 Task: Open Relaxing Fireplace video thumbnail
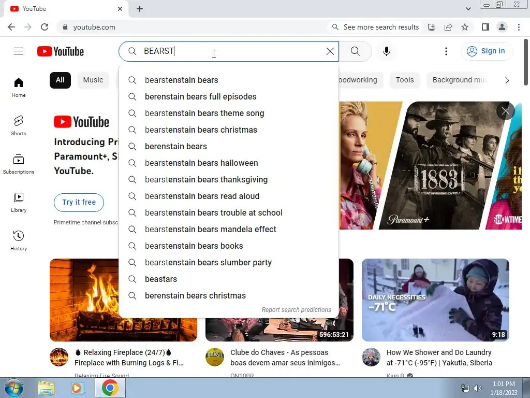tap(84, 300)
